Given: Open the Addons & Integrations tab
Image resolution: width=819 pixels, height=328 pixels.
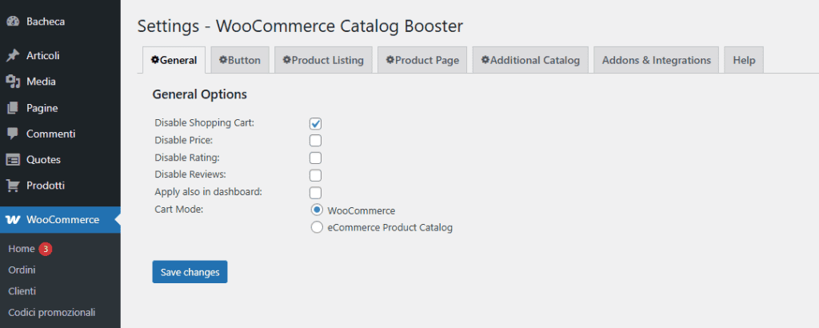Looking at the screenshot, I should tap(656, 60).
